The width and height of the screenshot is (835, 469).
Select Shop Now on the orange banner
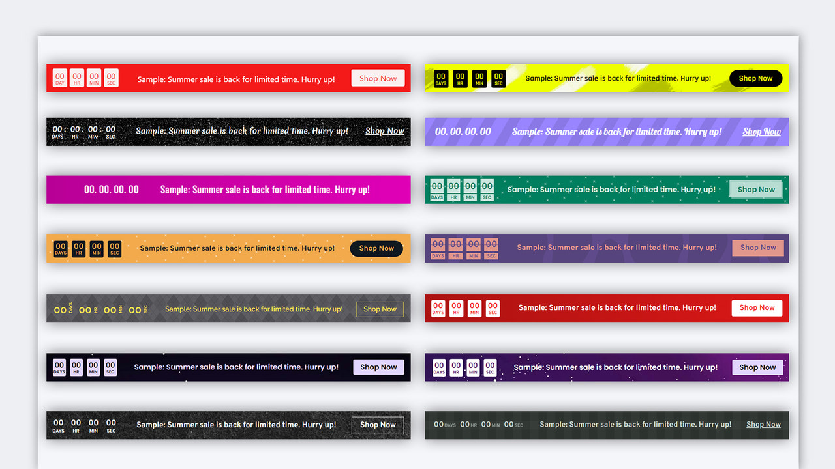(376, 248)
